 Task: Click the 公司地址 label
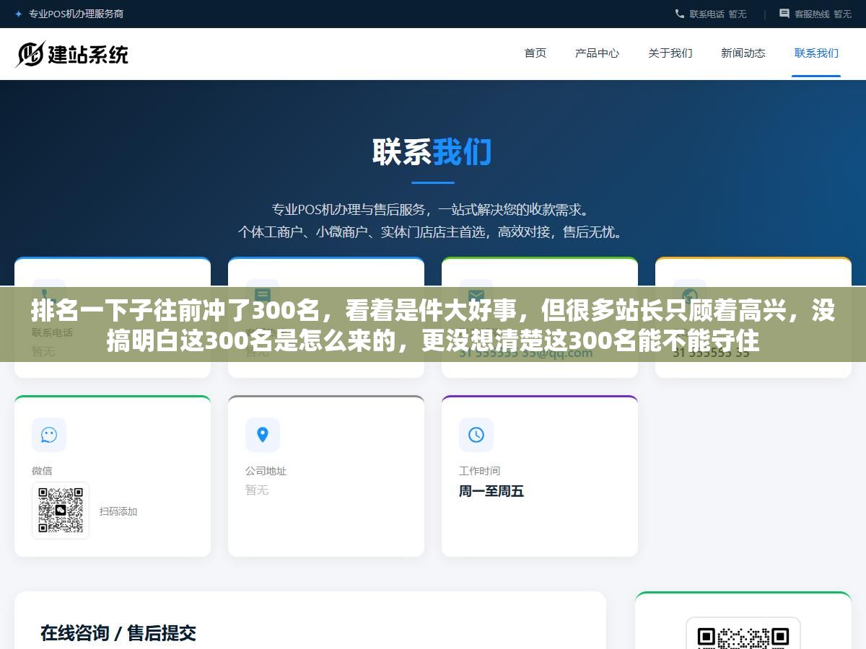[x=266, y=471]
